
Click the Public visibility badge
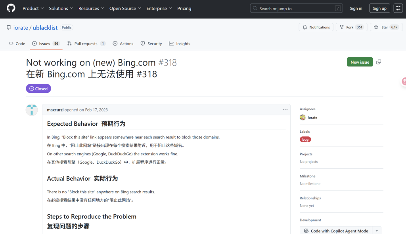point(67,27)
